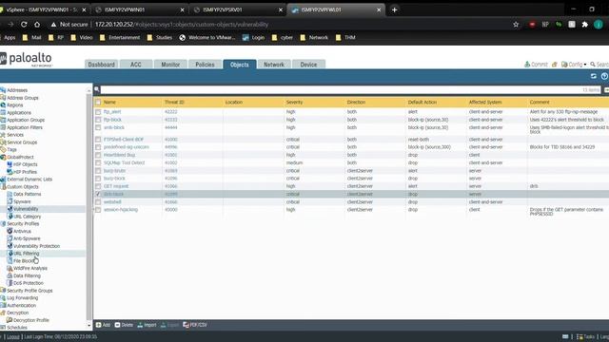Click the Services sidebar icon
Viewport: 609px width, 342px height.
click(3, 135)
